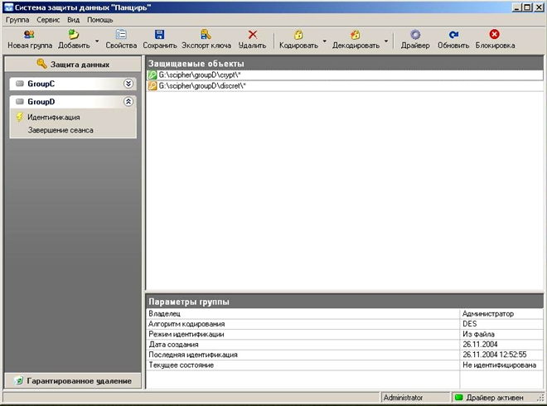Collapse the GroupD panel chevron
547x406 pixels.
click(128, 102)
